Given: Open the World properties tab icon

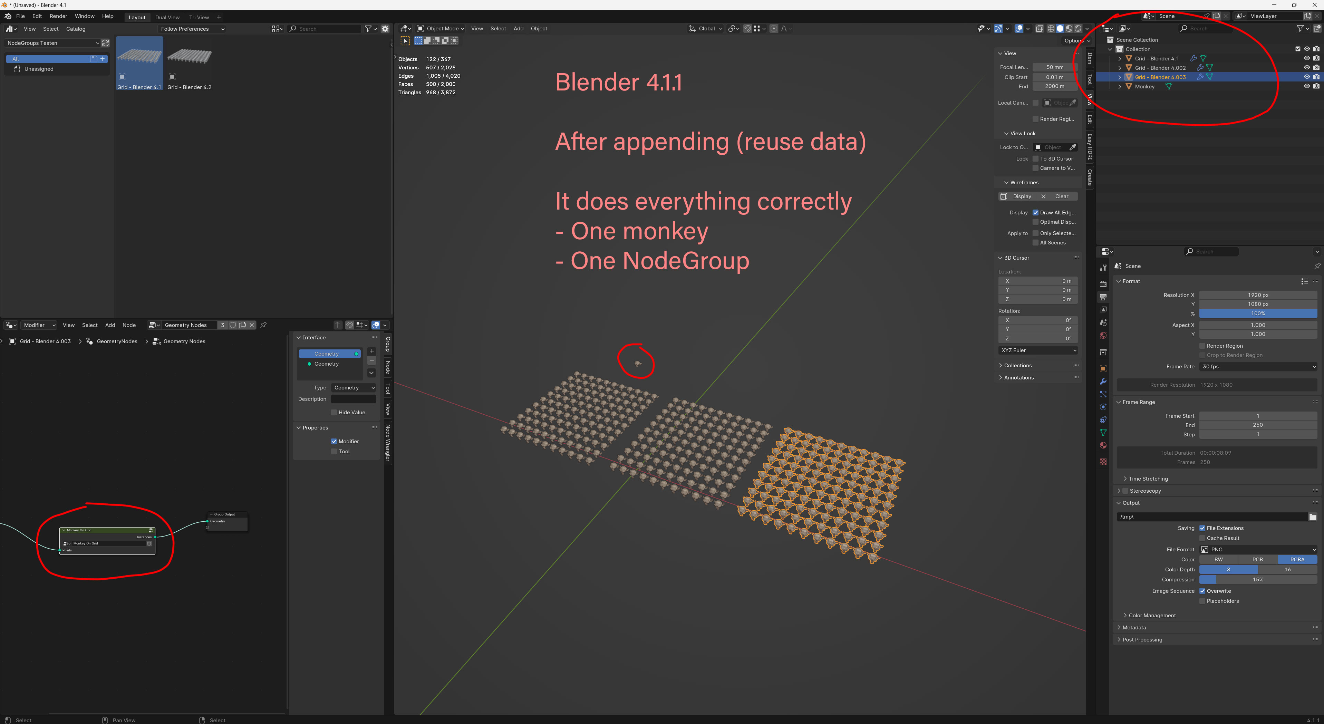Looking at the screenshot, I should pyautogui.click(x=1103, y=336).
